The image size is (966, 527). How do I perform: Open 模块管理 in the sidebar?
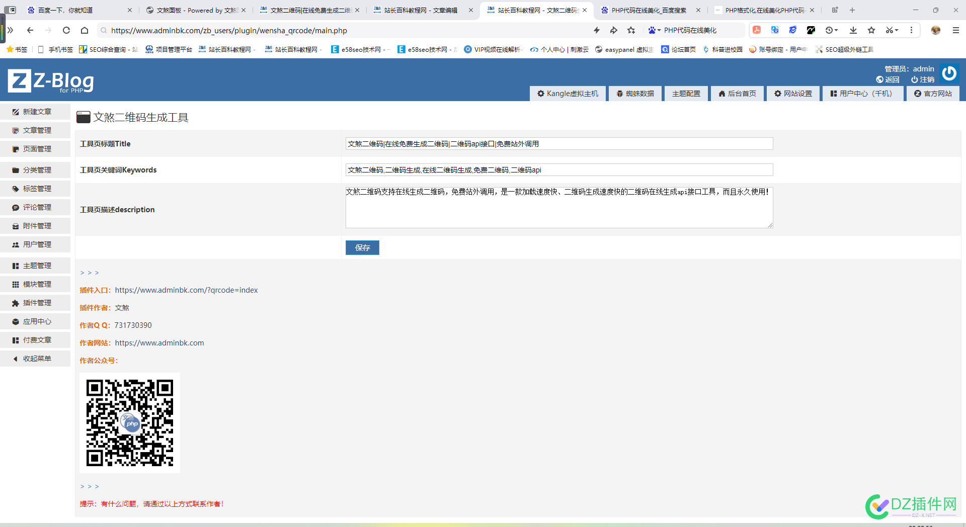tap(35, 284)
